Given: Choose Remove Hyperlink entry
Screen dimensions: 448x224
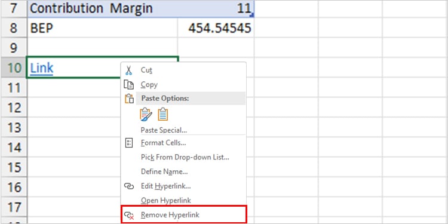Looking at the screenshot, I should 183,215.
